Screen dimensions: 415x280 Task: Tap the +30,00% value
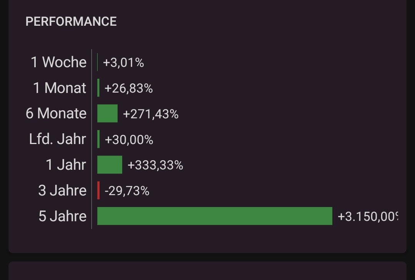pos(129,140)
